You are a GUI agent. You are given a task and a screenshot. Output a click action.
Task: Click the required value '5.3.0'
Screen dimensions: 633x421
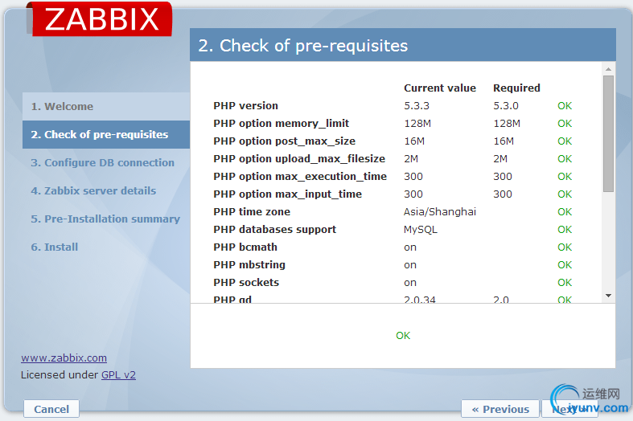coord(506,106)
